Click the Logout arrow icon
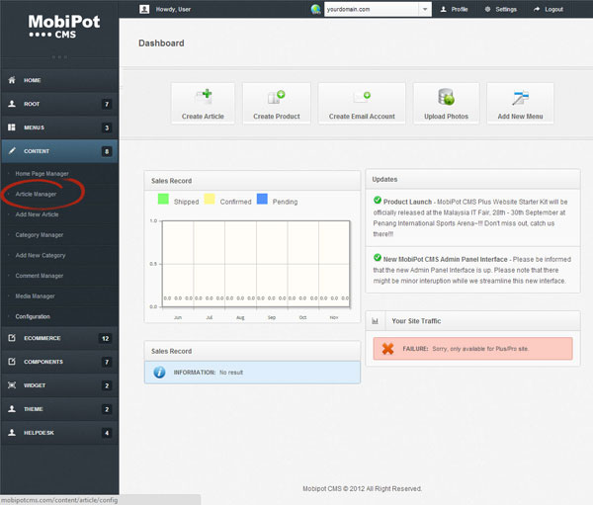This screenshot has width=593, height=505. pos(537,9)
